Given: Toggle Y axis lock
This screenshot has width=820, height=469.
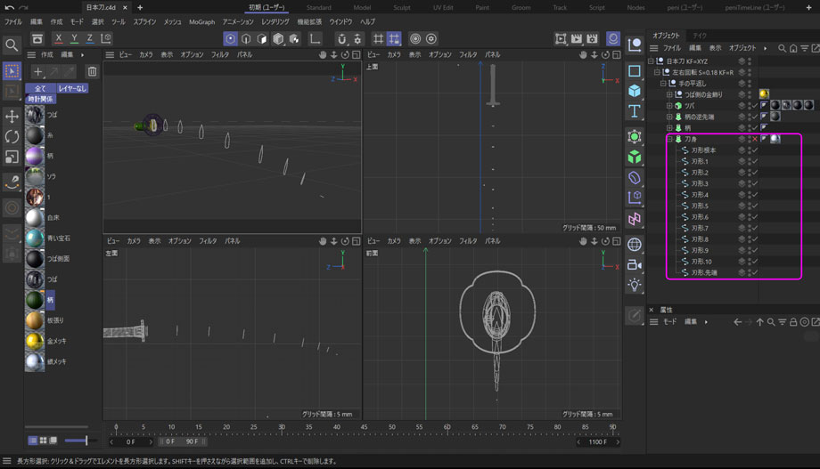Looking at the screenshot, I should point(74,39).
